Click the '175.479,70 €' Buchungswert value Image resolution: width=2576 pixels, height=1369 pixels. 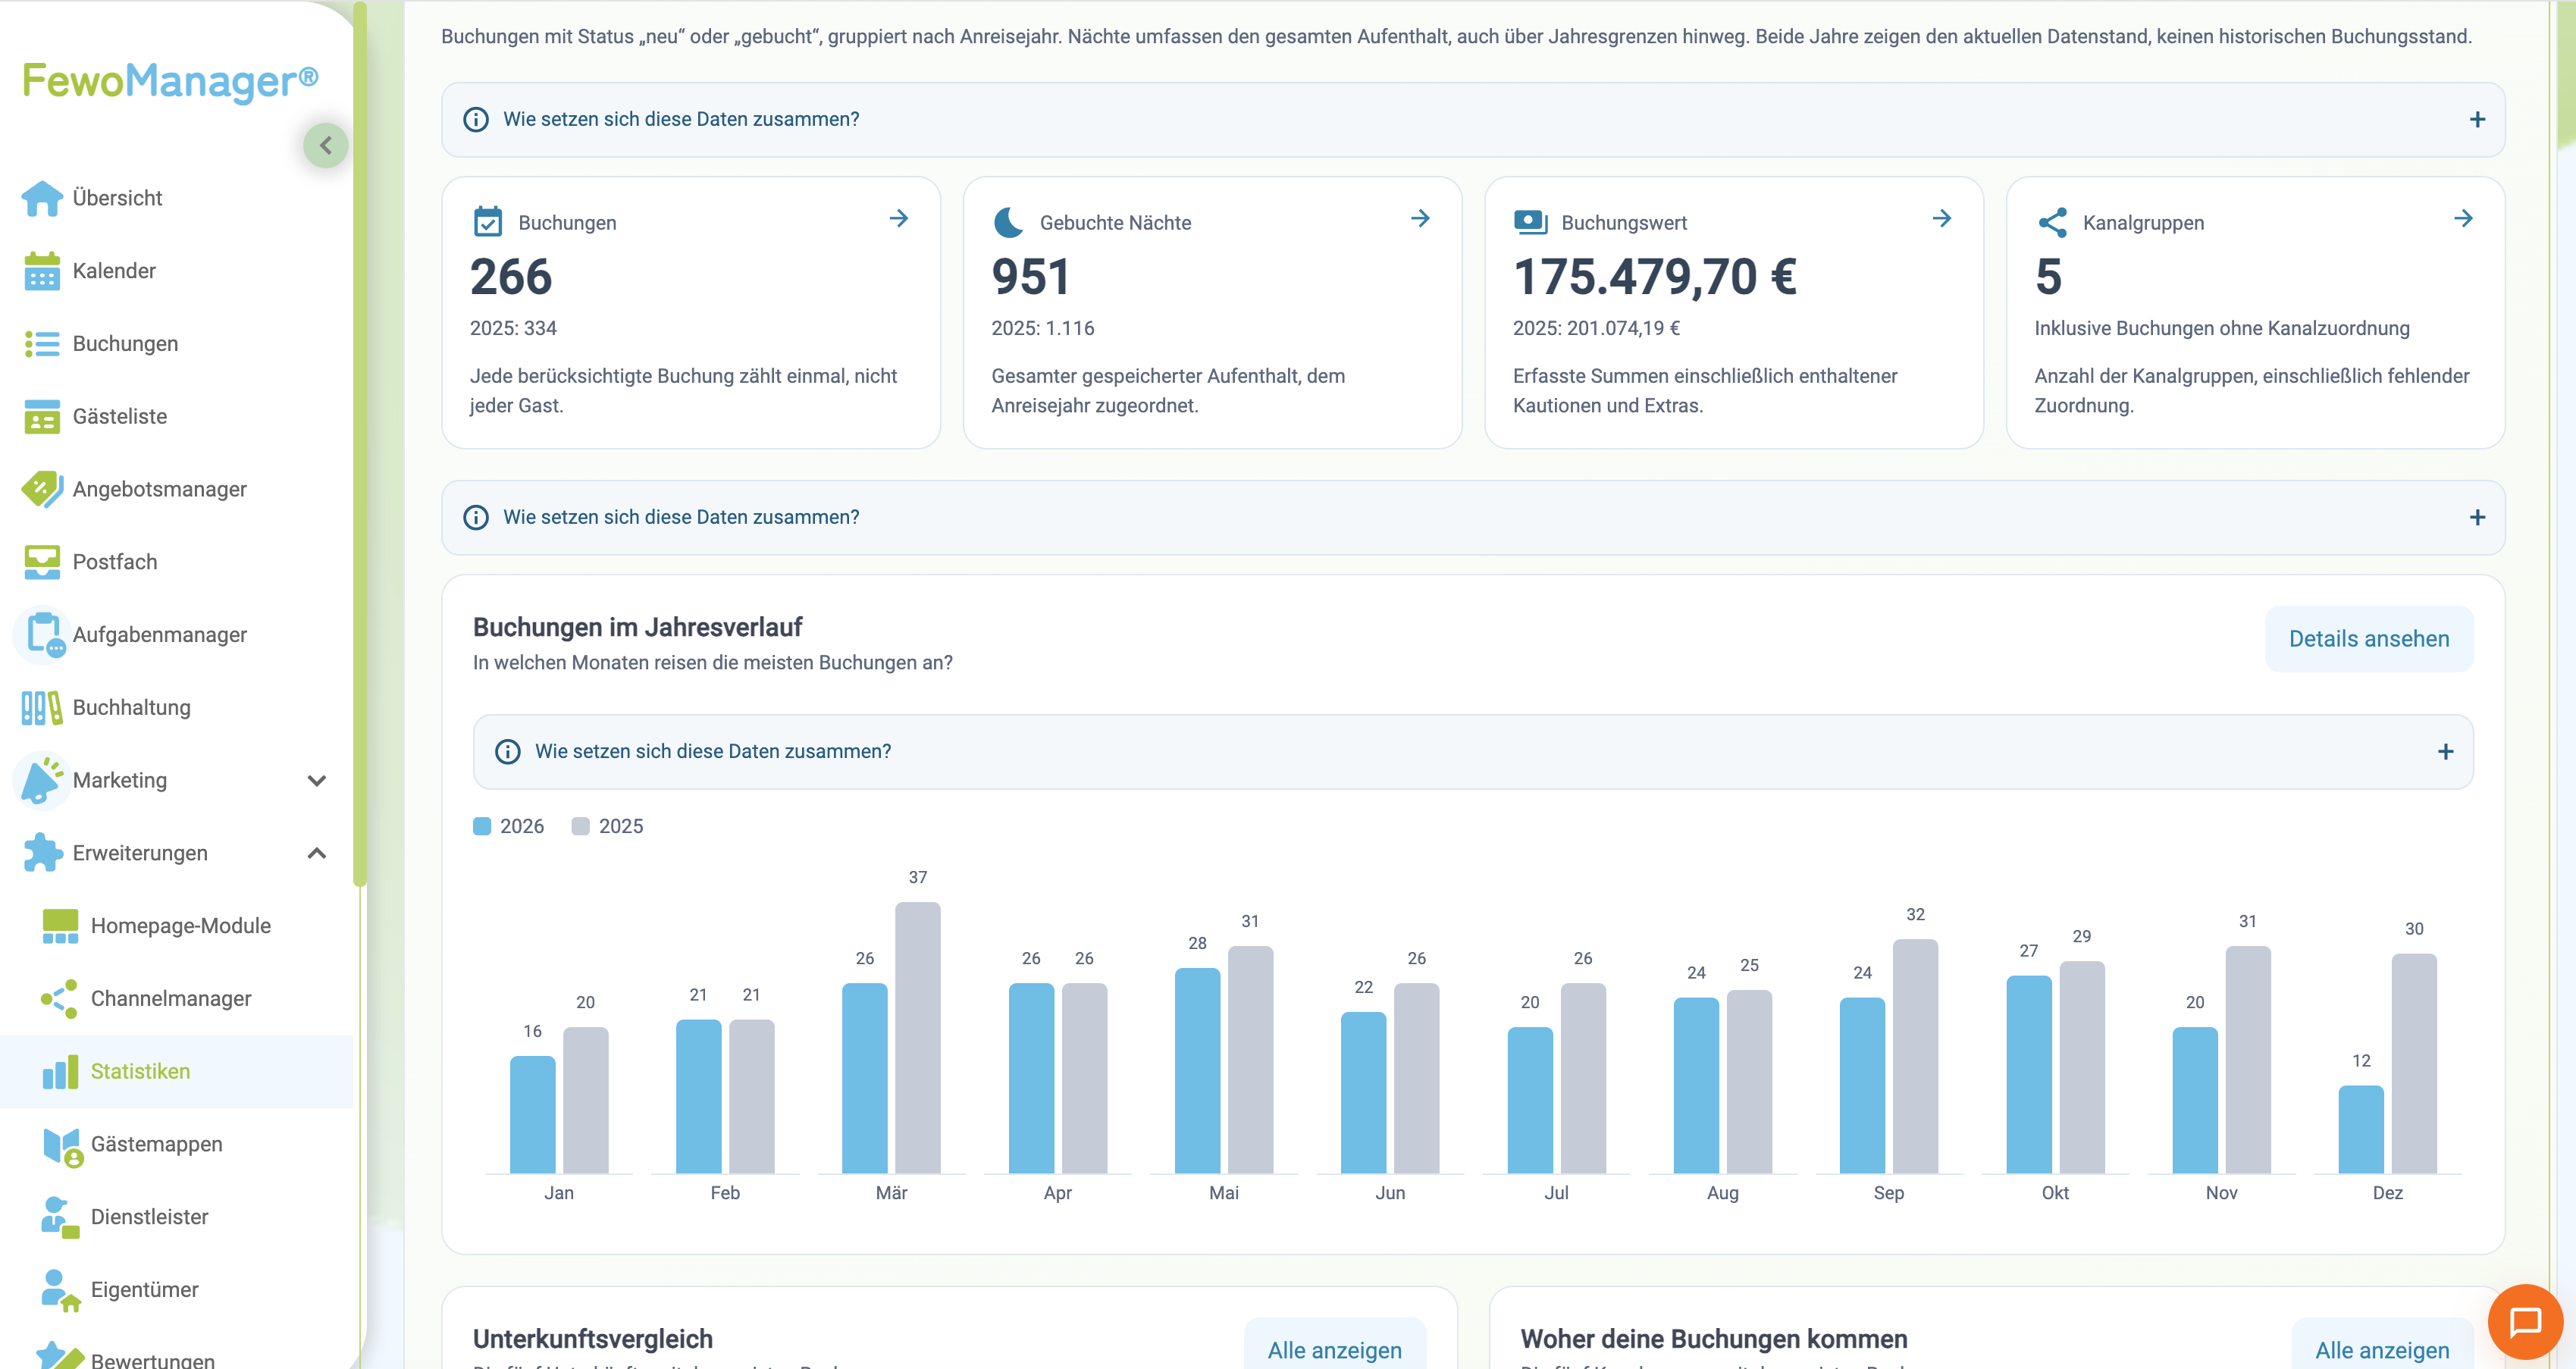tap(1655, 277)
